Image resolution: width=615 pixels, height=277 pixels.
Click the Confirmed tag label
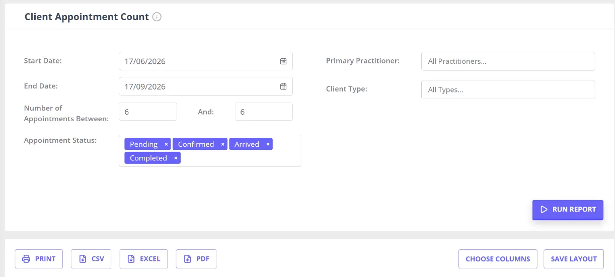tap(196, 144)
